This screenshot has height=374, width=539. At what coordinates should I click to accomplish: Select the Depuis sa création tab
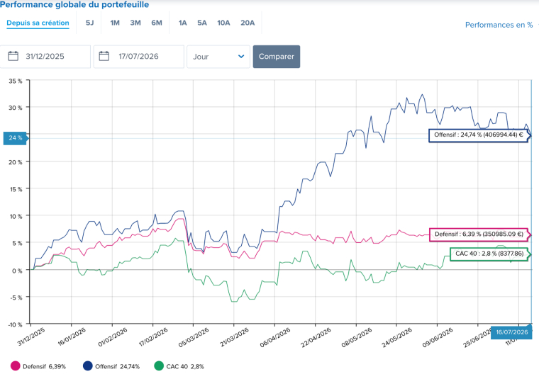(38, 23)
